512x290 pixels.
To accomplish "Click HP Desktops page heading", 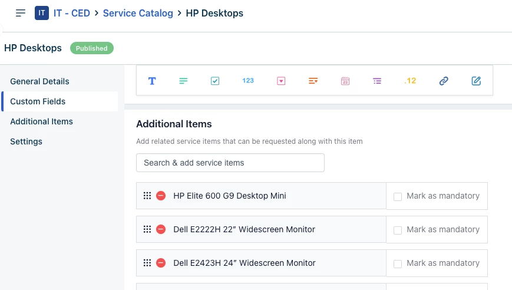I will (x=32, y=48).
